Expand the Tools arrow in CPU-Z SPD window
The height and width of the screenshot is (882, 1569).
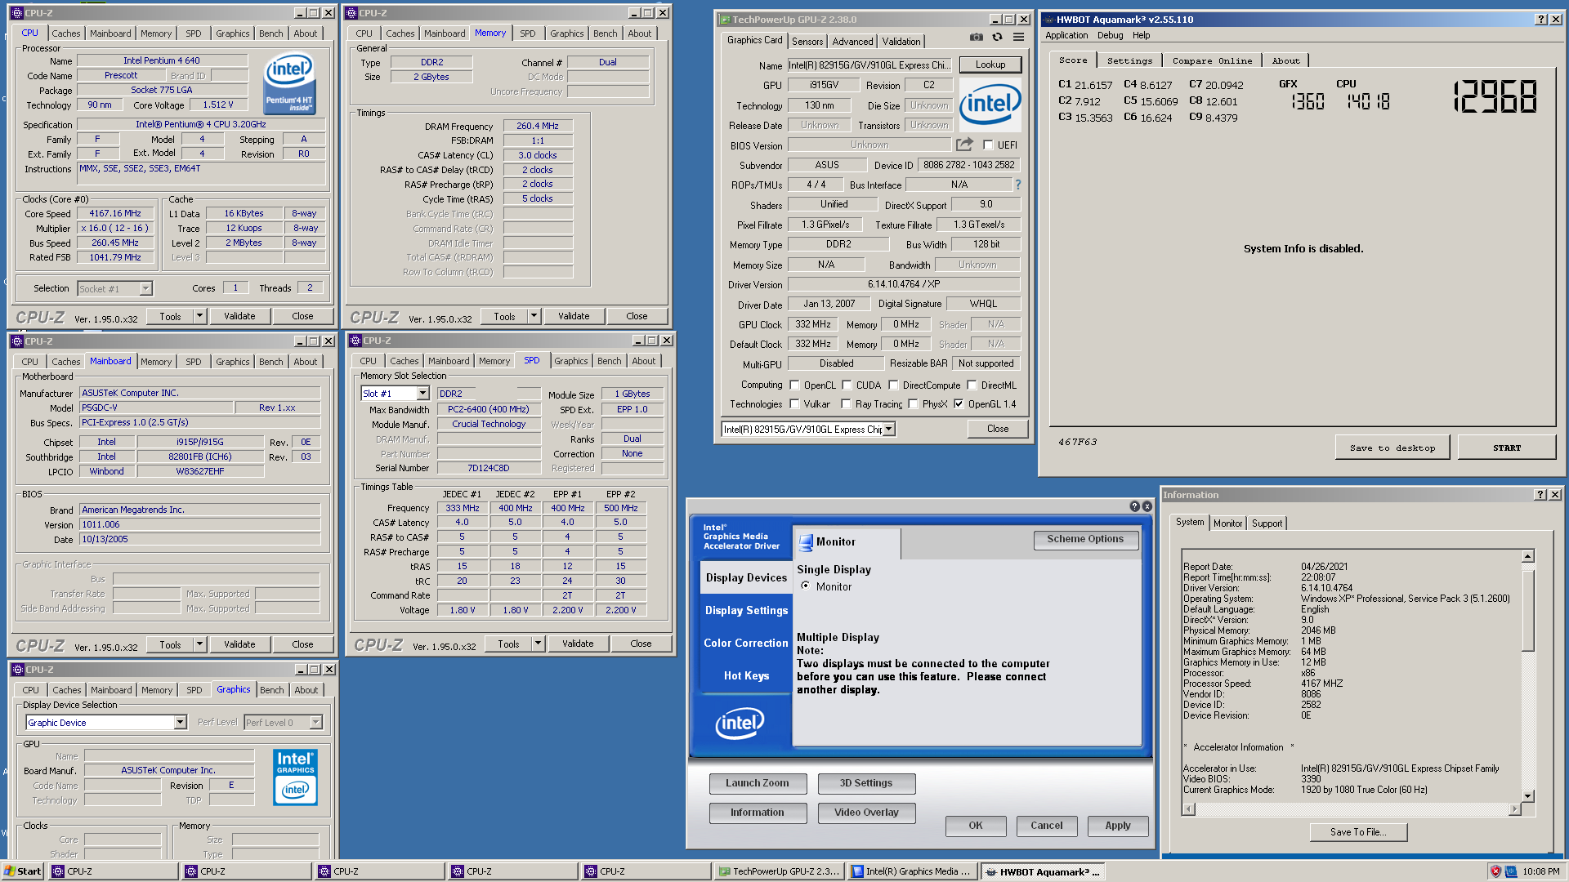pyautogui.click(x=538, y=644)
